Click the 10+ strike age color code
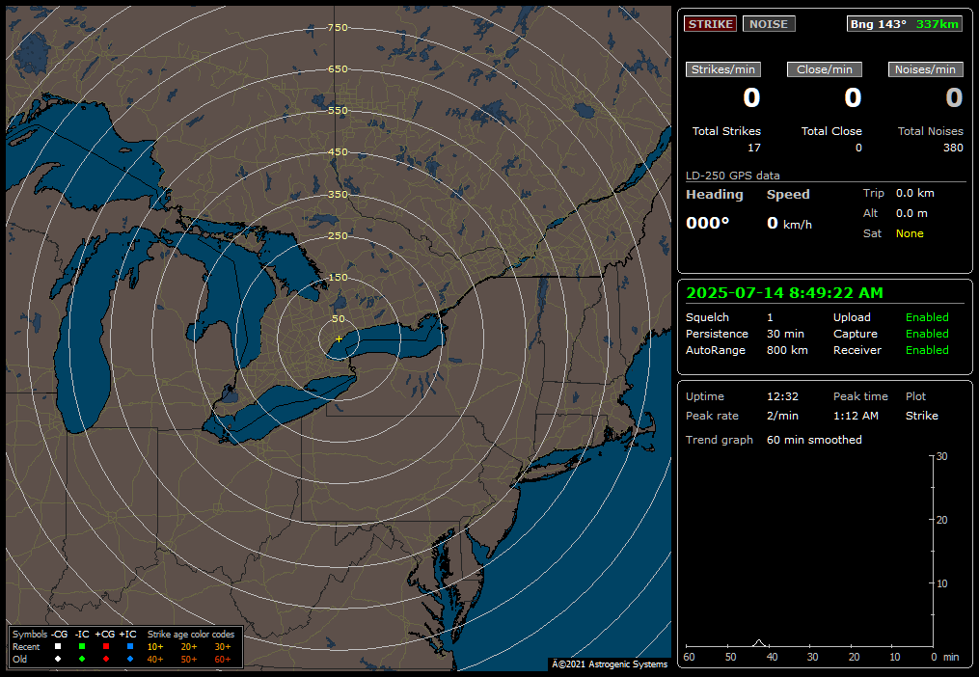The image size is (979, 677). pyautogui.click(x=155, y=647)
